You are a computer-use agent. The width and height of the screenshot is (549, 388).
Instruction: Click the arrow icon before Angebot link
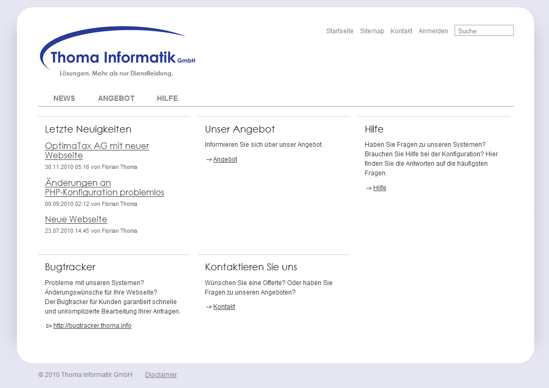[209, 159]
